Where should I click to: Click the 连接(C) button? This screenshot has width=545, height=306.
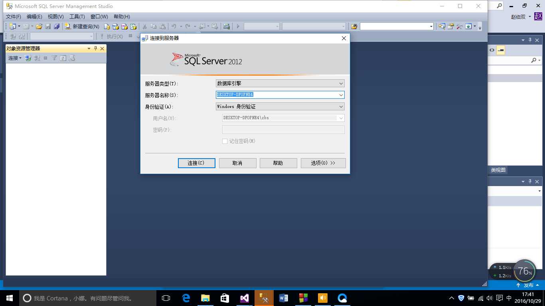197,163
